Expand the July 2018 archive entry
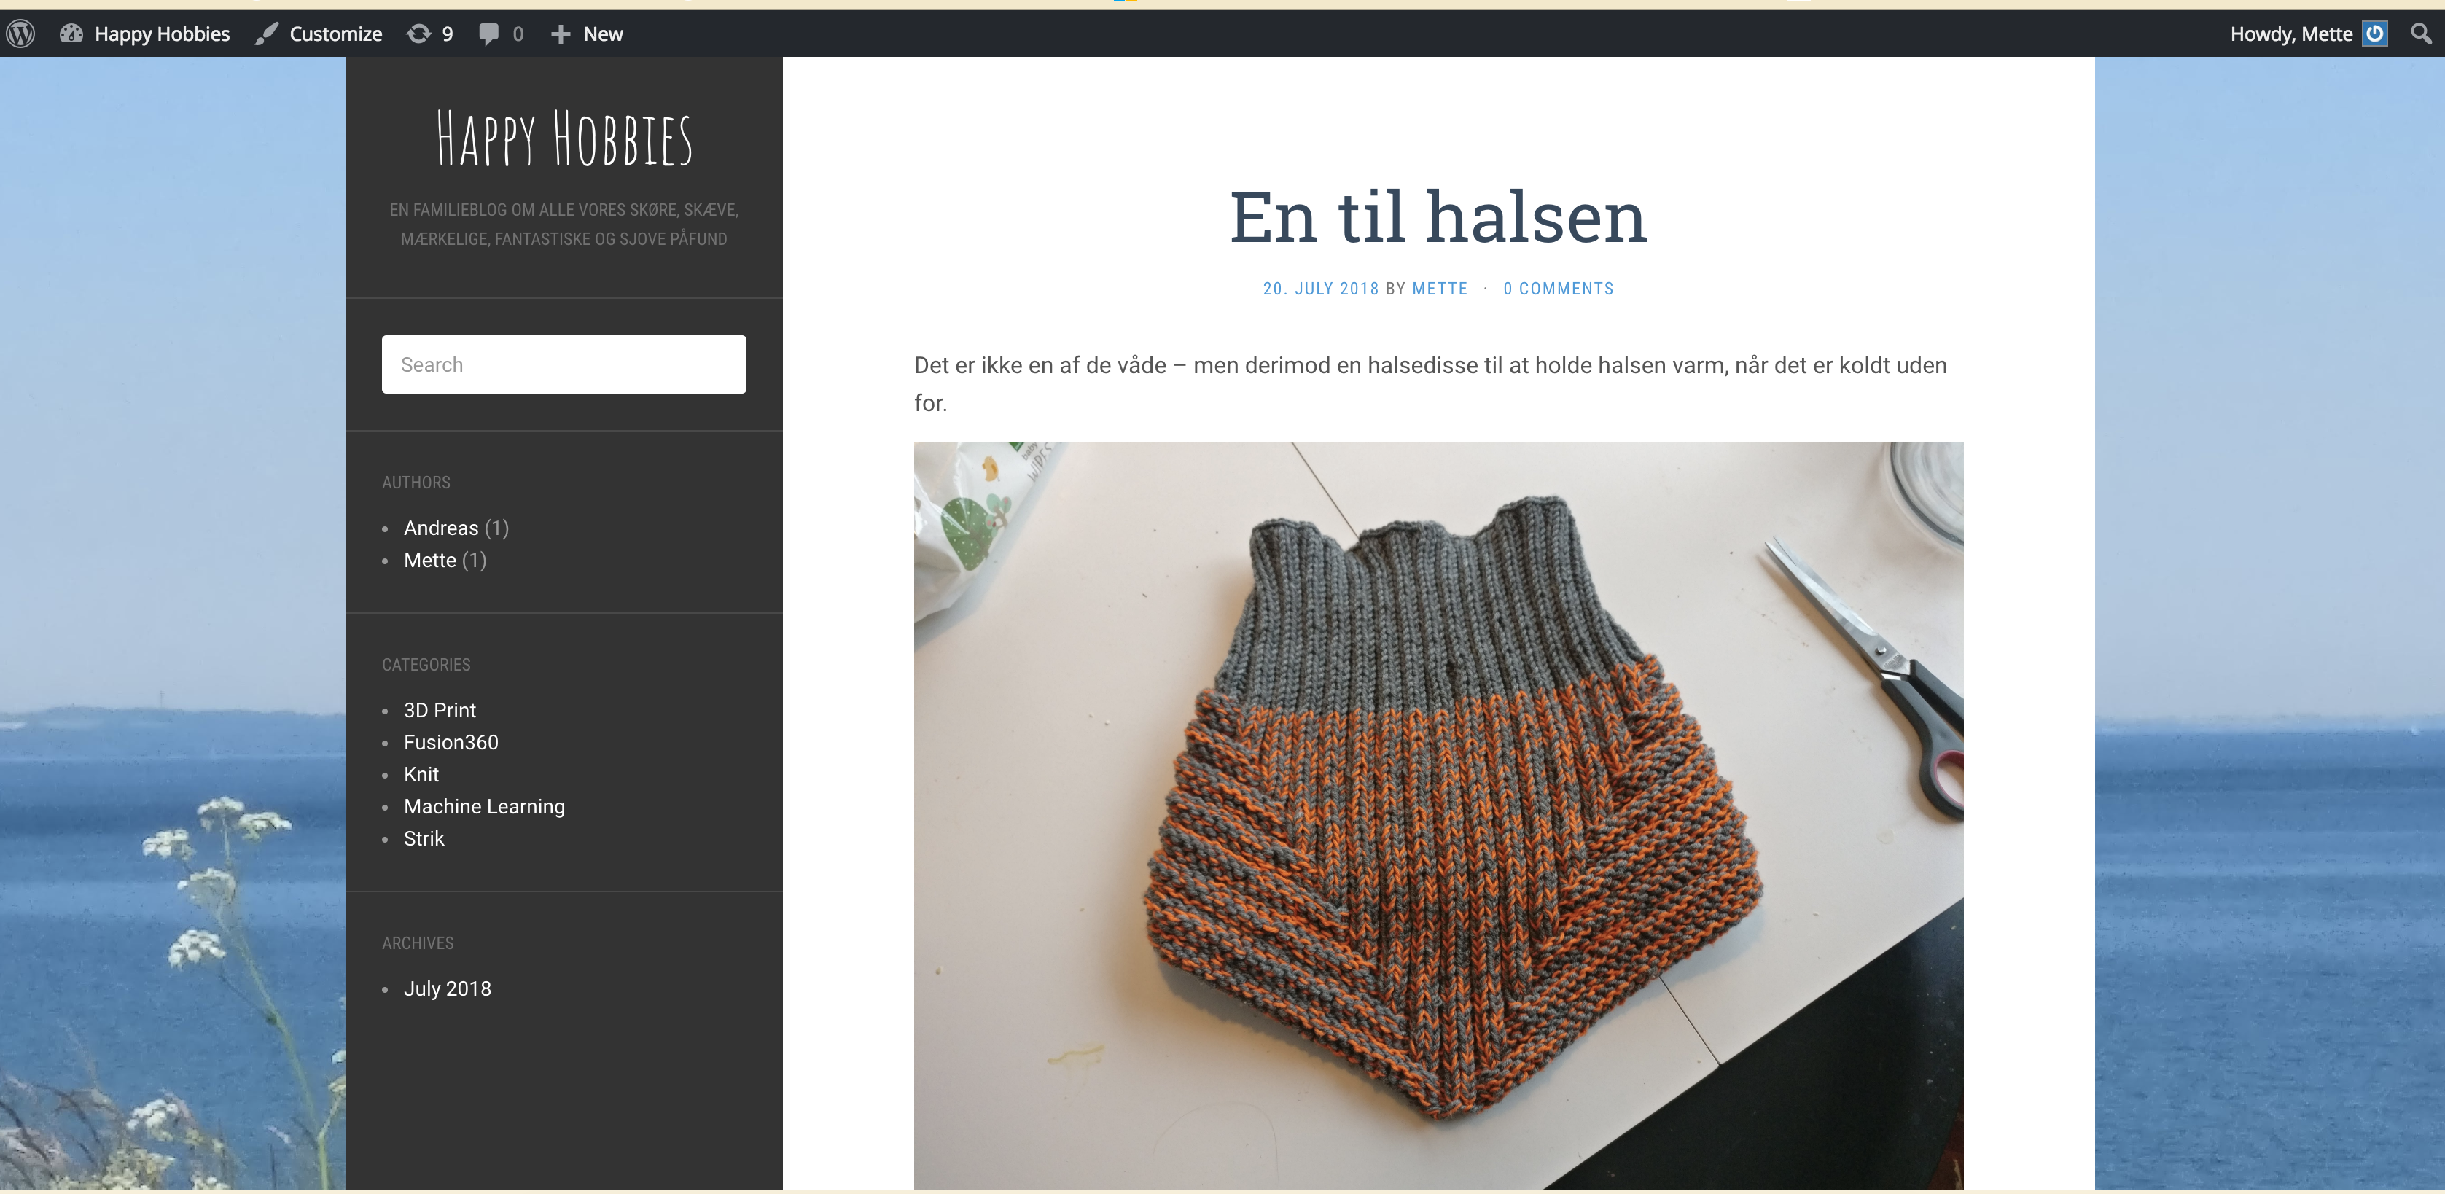The image size is (2445, 1194). coord(446,988)
